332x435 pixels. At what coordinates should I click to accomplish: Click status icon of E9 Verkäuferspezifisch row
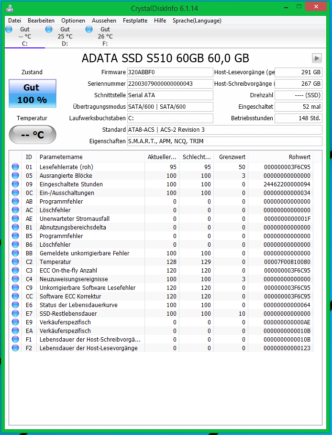pyautogui.click(x=15, y=322)
